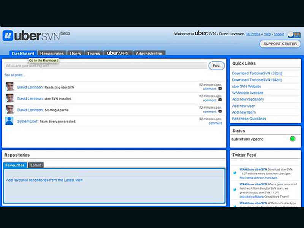Check the green Subversion Apache status indicator
This screenshot has width=304, height=228.
(293, 139)
